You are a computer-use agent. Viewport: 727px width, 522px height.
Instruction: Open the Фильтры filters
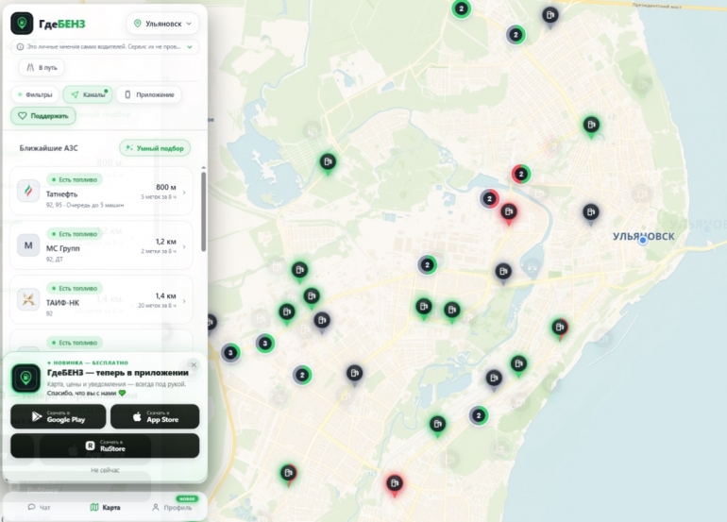(35, 94)
